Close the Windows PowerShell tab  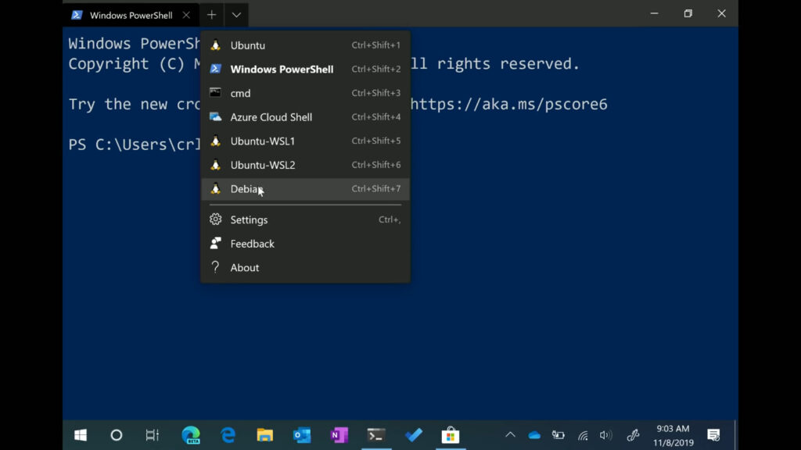[186, 16]
